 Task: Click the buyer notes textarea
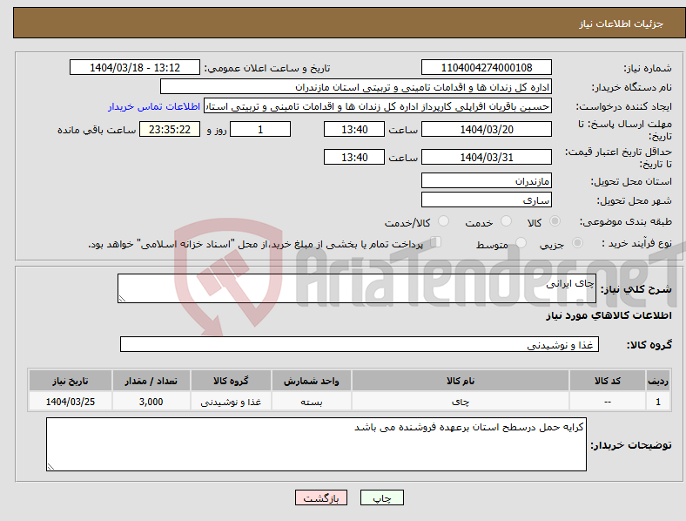(316, 444)
